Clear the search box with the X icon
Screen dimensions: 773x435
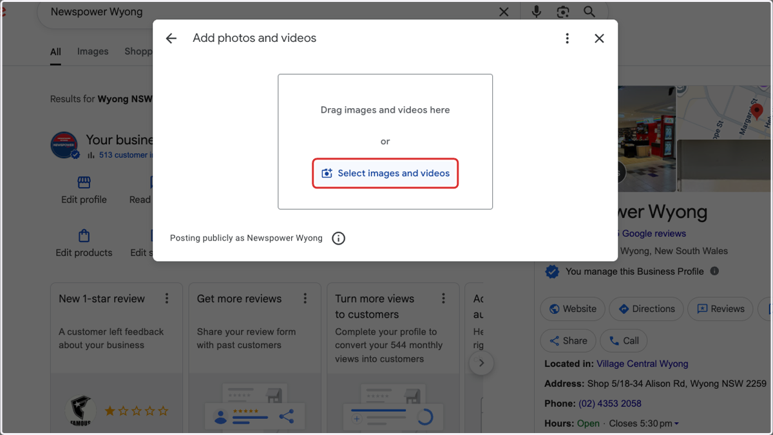pyautogui.click(x=504, y=12)
